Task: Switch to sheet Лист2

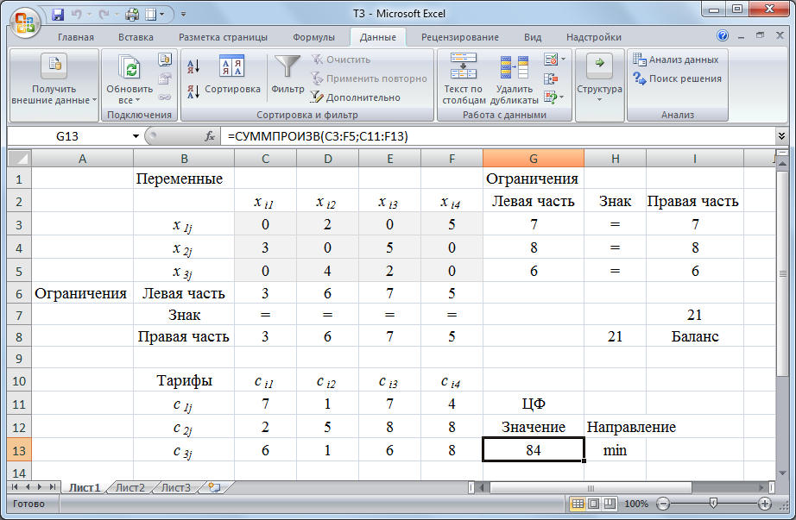Action: [130, 487]
